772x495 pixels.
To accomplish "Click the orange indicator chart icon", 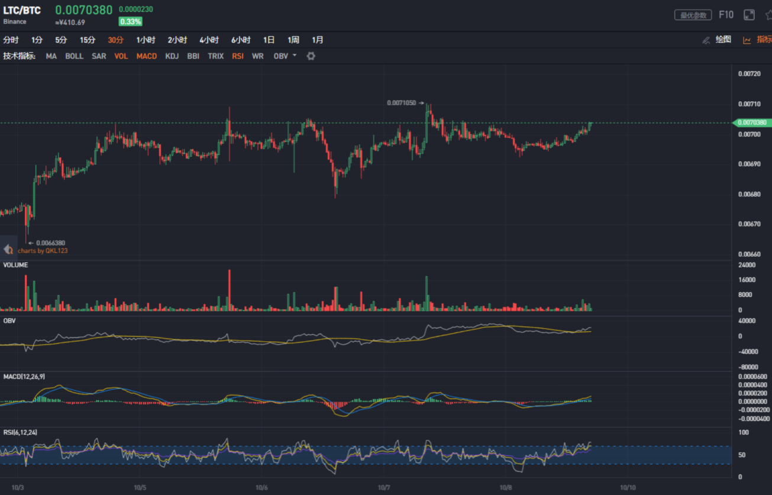I will click(x=747, y=40).
